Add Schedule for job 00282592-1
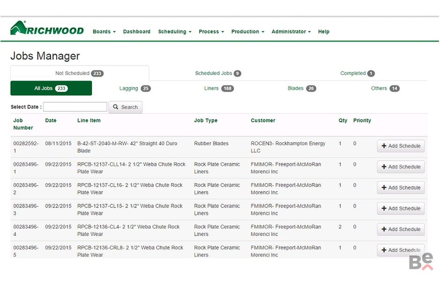 coord(401,146)
